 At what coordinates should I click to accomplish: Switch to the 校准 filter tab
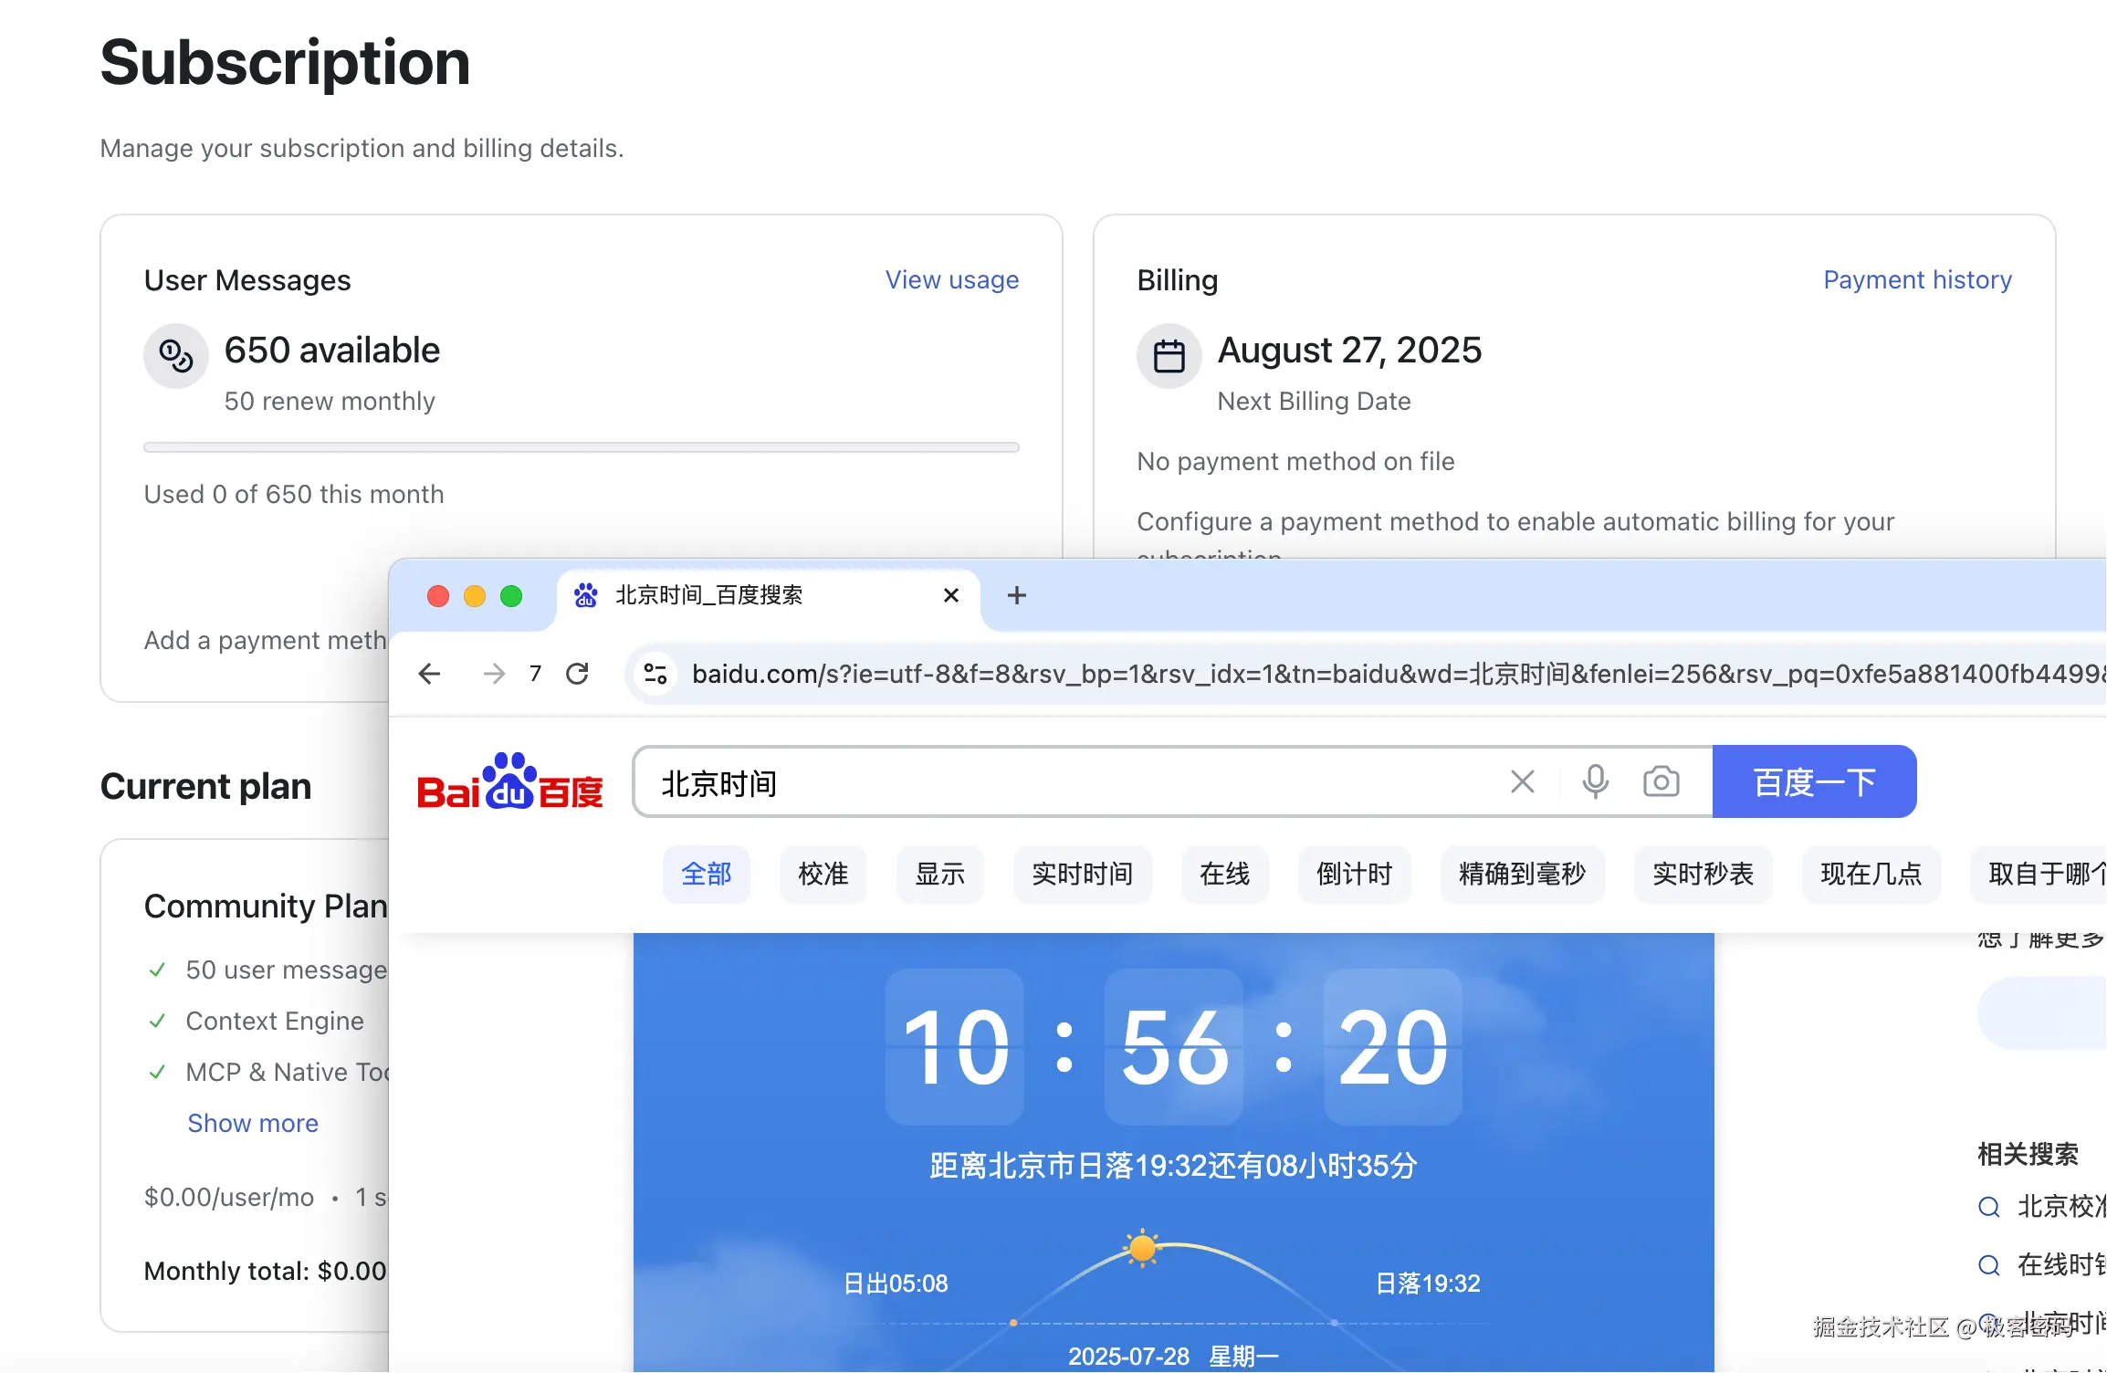point(823,875)
